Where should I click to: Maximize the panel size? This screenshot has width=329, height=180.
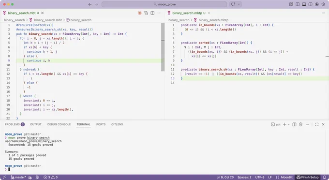316,124
